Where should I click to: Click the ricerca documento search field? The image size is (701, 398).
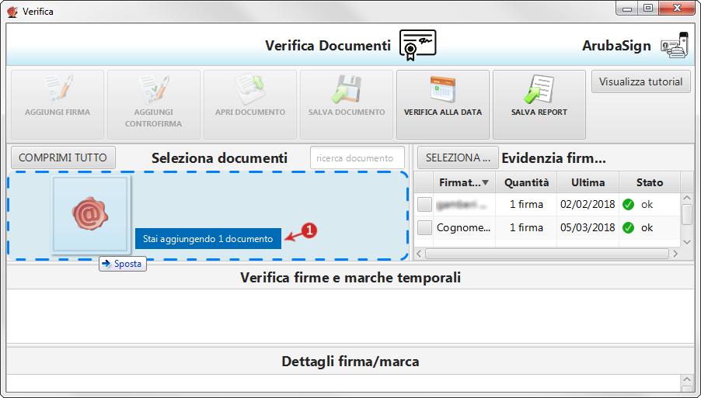(x=357, y=158)
